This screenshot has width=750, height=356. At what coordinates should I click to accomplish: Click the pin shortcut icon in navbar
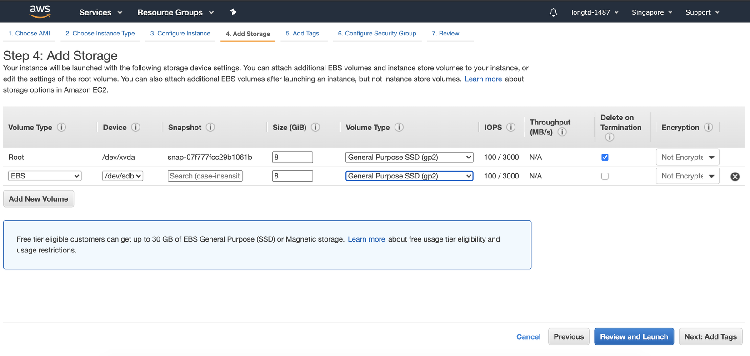coord(233,12)
